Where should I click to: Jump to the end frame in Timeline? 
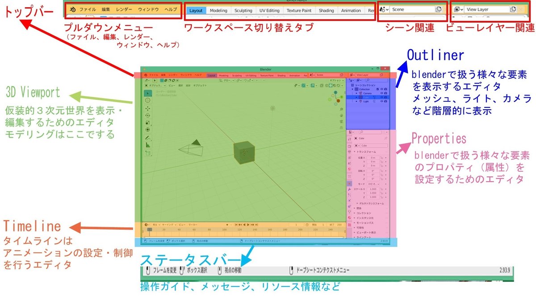click(x=256, y=225)
